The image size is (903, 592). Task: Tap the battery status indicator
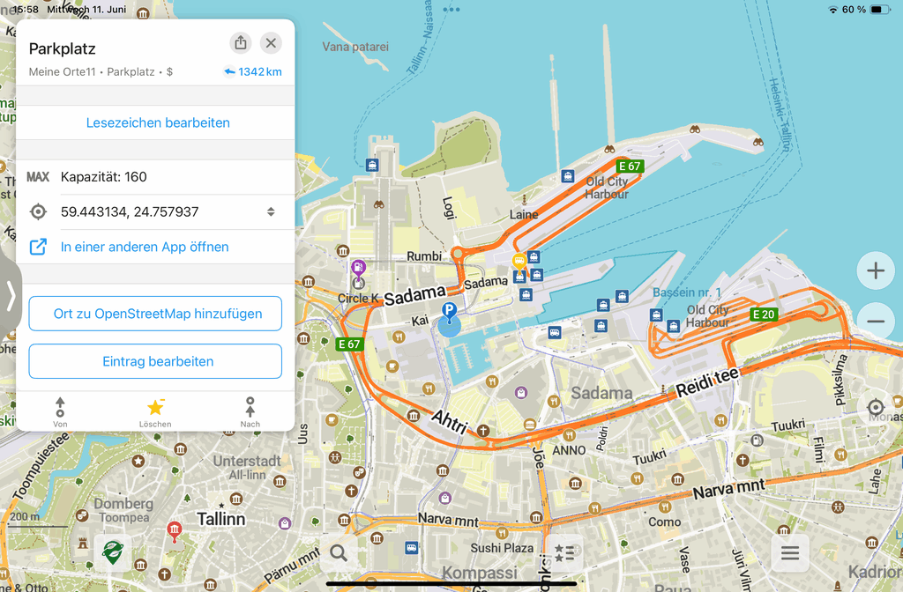[x=880, y=9]
